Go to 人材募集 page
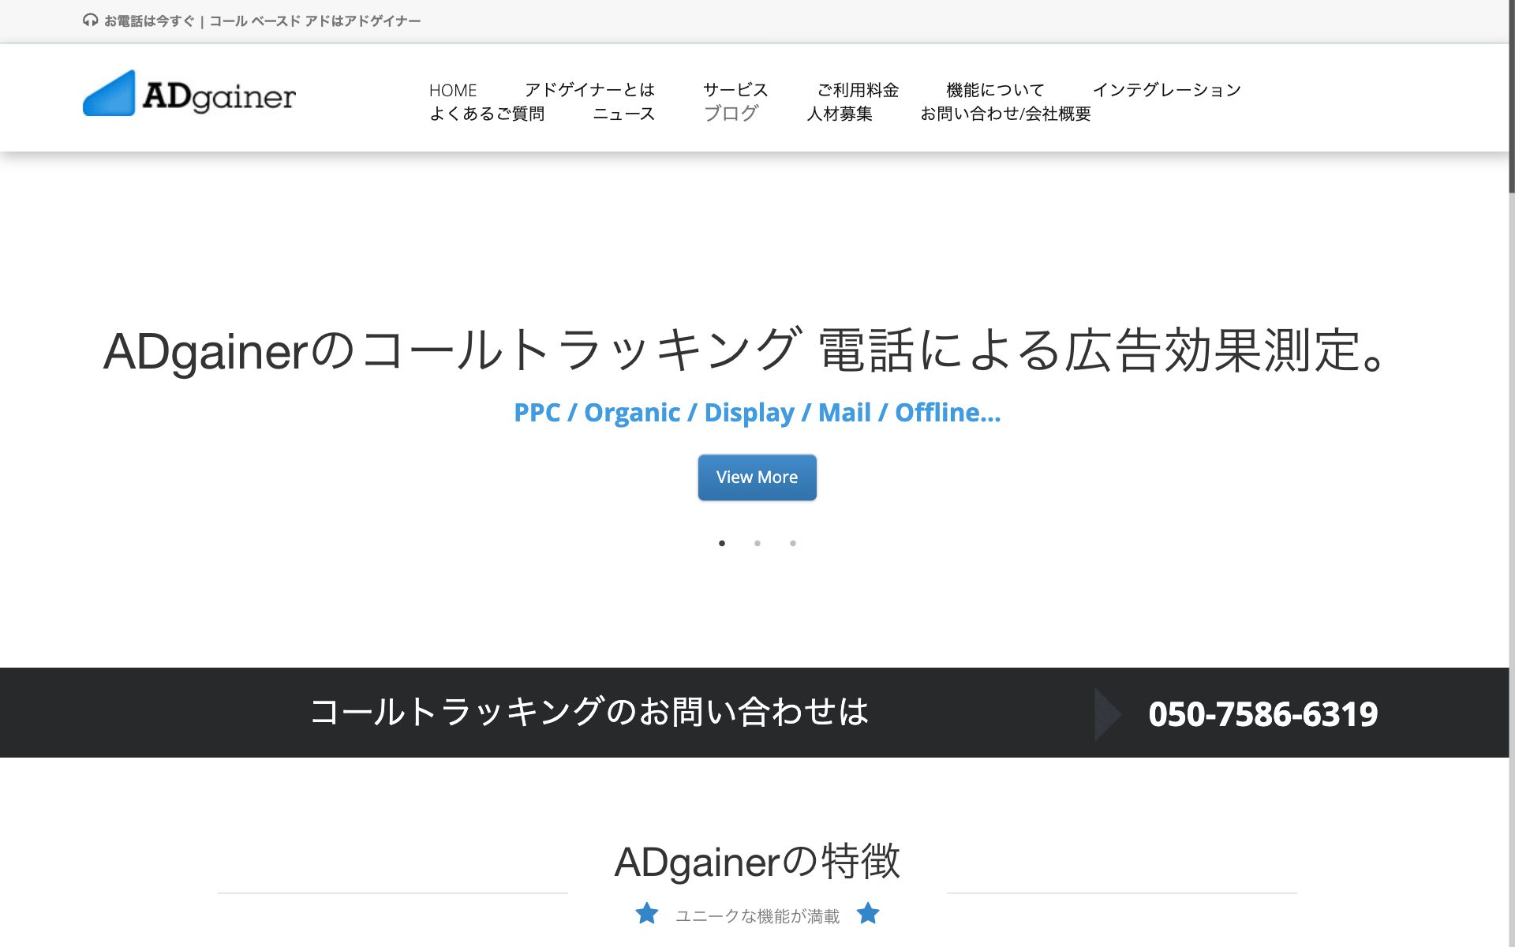The width and height of the screenshot is (1515, 947). [x=840, y=114]
